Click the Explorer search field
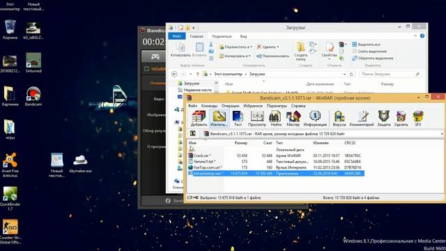The image size is (446, 251). (x=390, y=74)
